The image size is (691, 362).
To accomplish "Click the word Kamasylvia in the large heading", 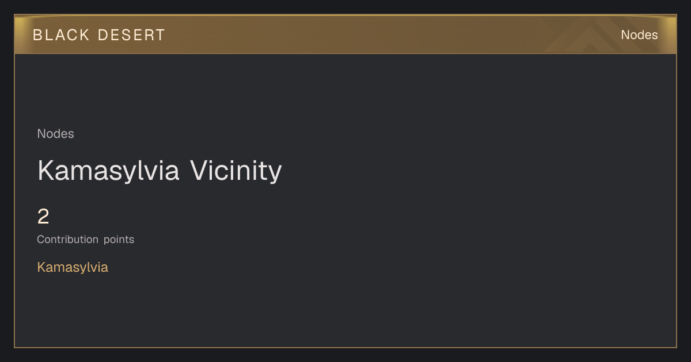I will point(108,171).
